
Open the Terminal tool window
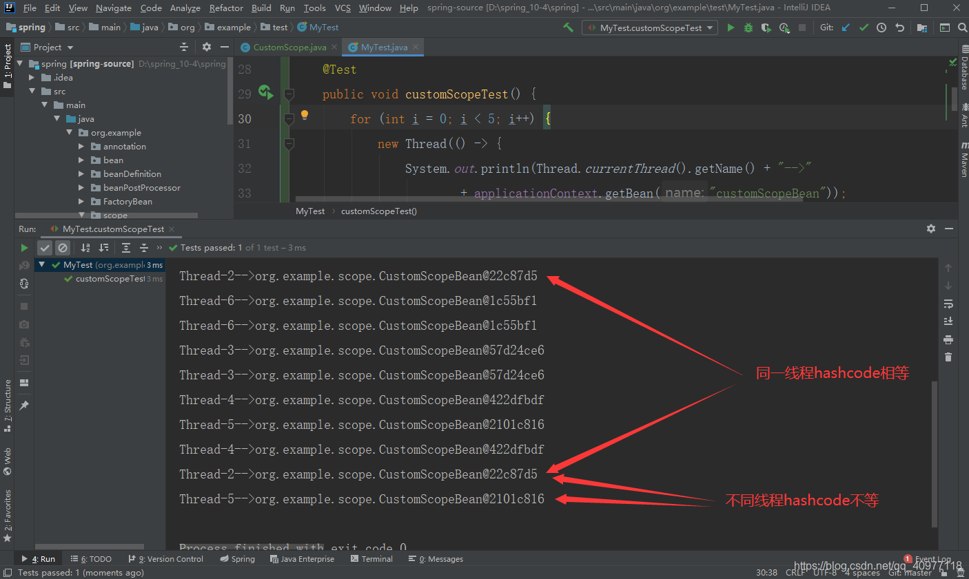click(371, 559)
